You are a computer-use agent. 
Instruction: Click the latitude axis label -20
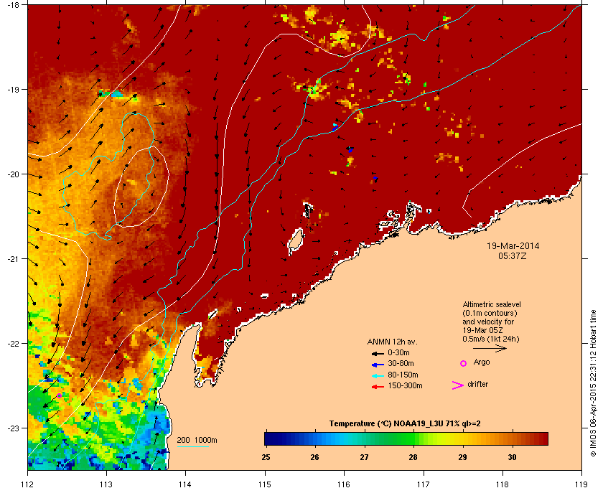(13, 174)
